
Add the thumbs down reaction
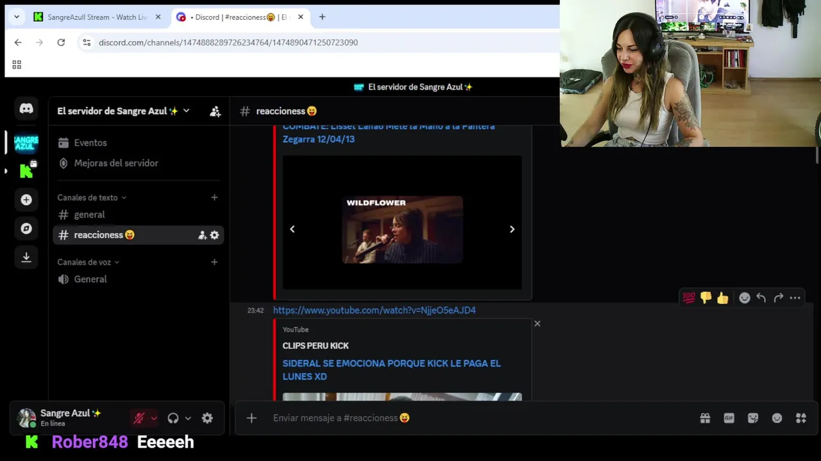(x=706, y=298)
